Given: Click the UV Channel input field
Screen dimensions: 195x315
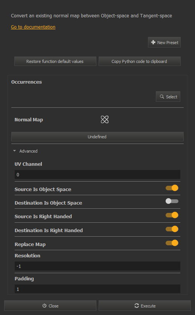Looking at the screenshot, I should (97, 174).
